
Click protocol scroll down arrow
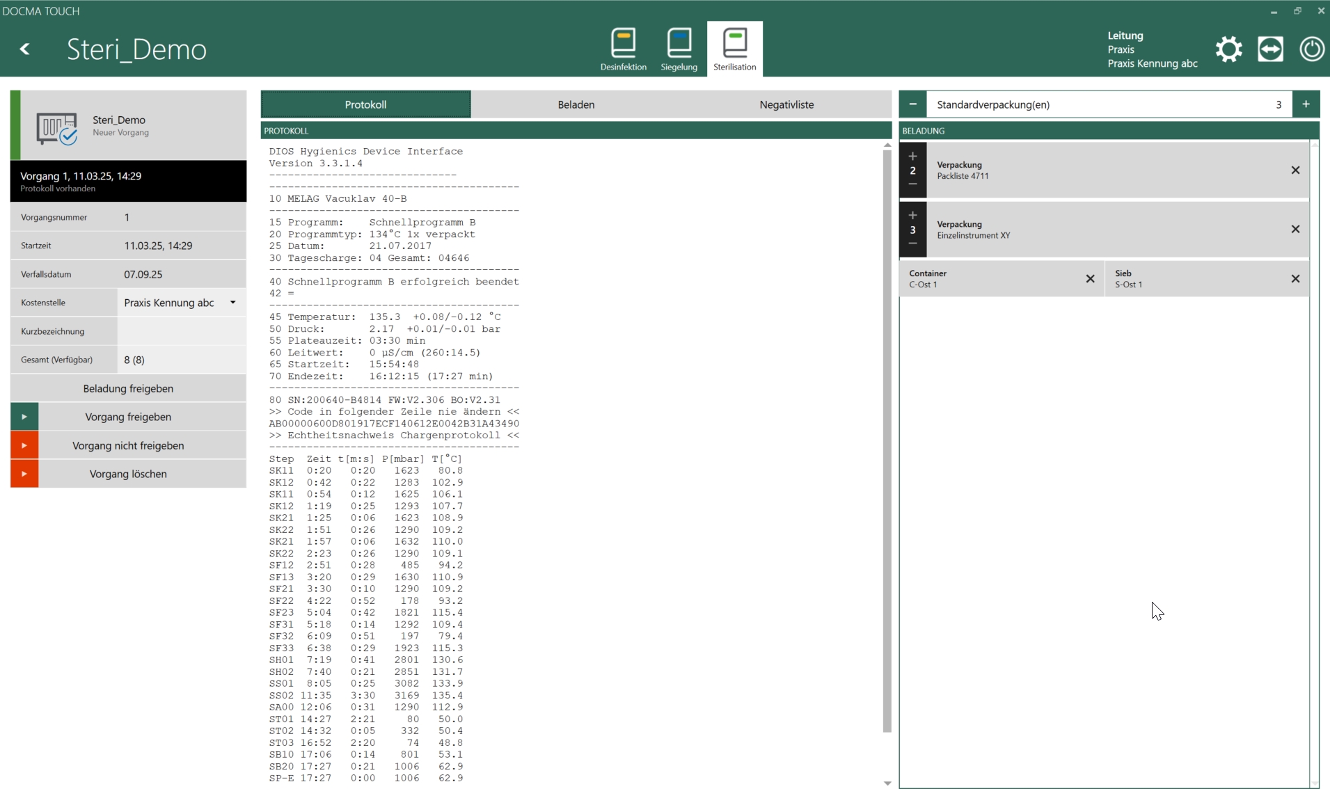pos(887,783)
